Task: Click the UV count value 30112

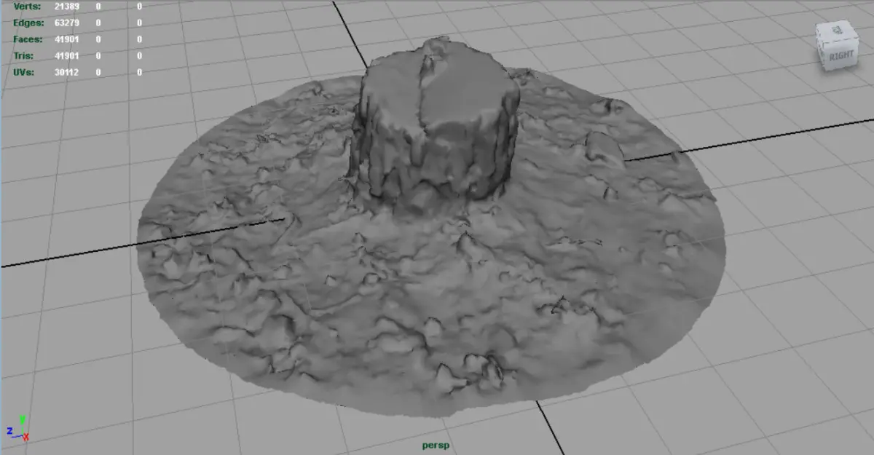Action: (x=67, y=73)
